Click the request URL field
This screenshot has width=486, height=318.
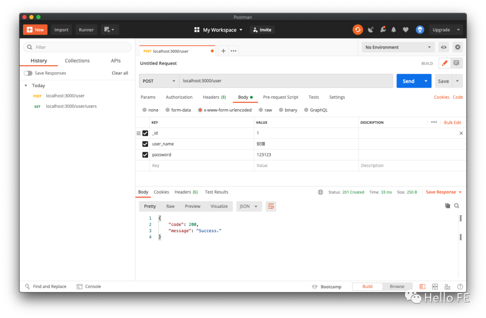pyautogui.click(x=286, y=81)
